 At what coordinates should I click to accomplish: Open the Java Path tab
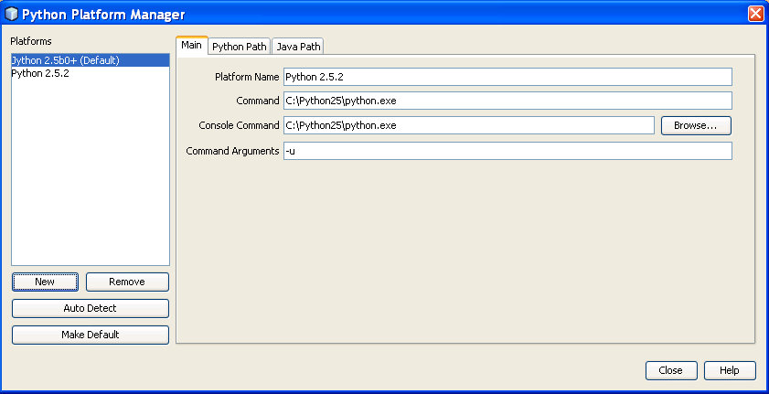[x=298, y=47]
